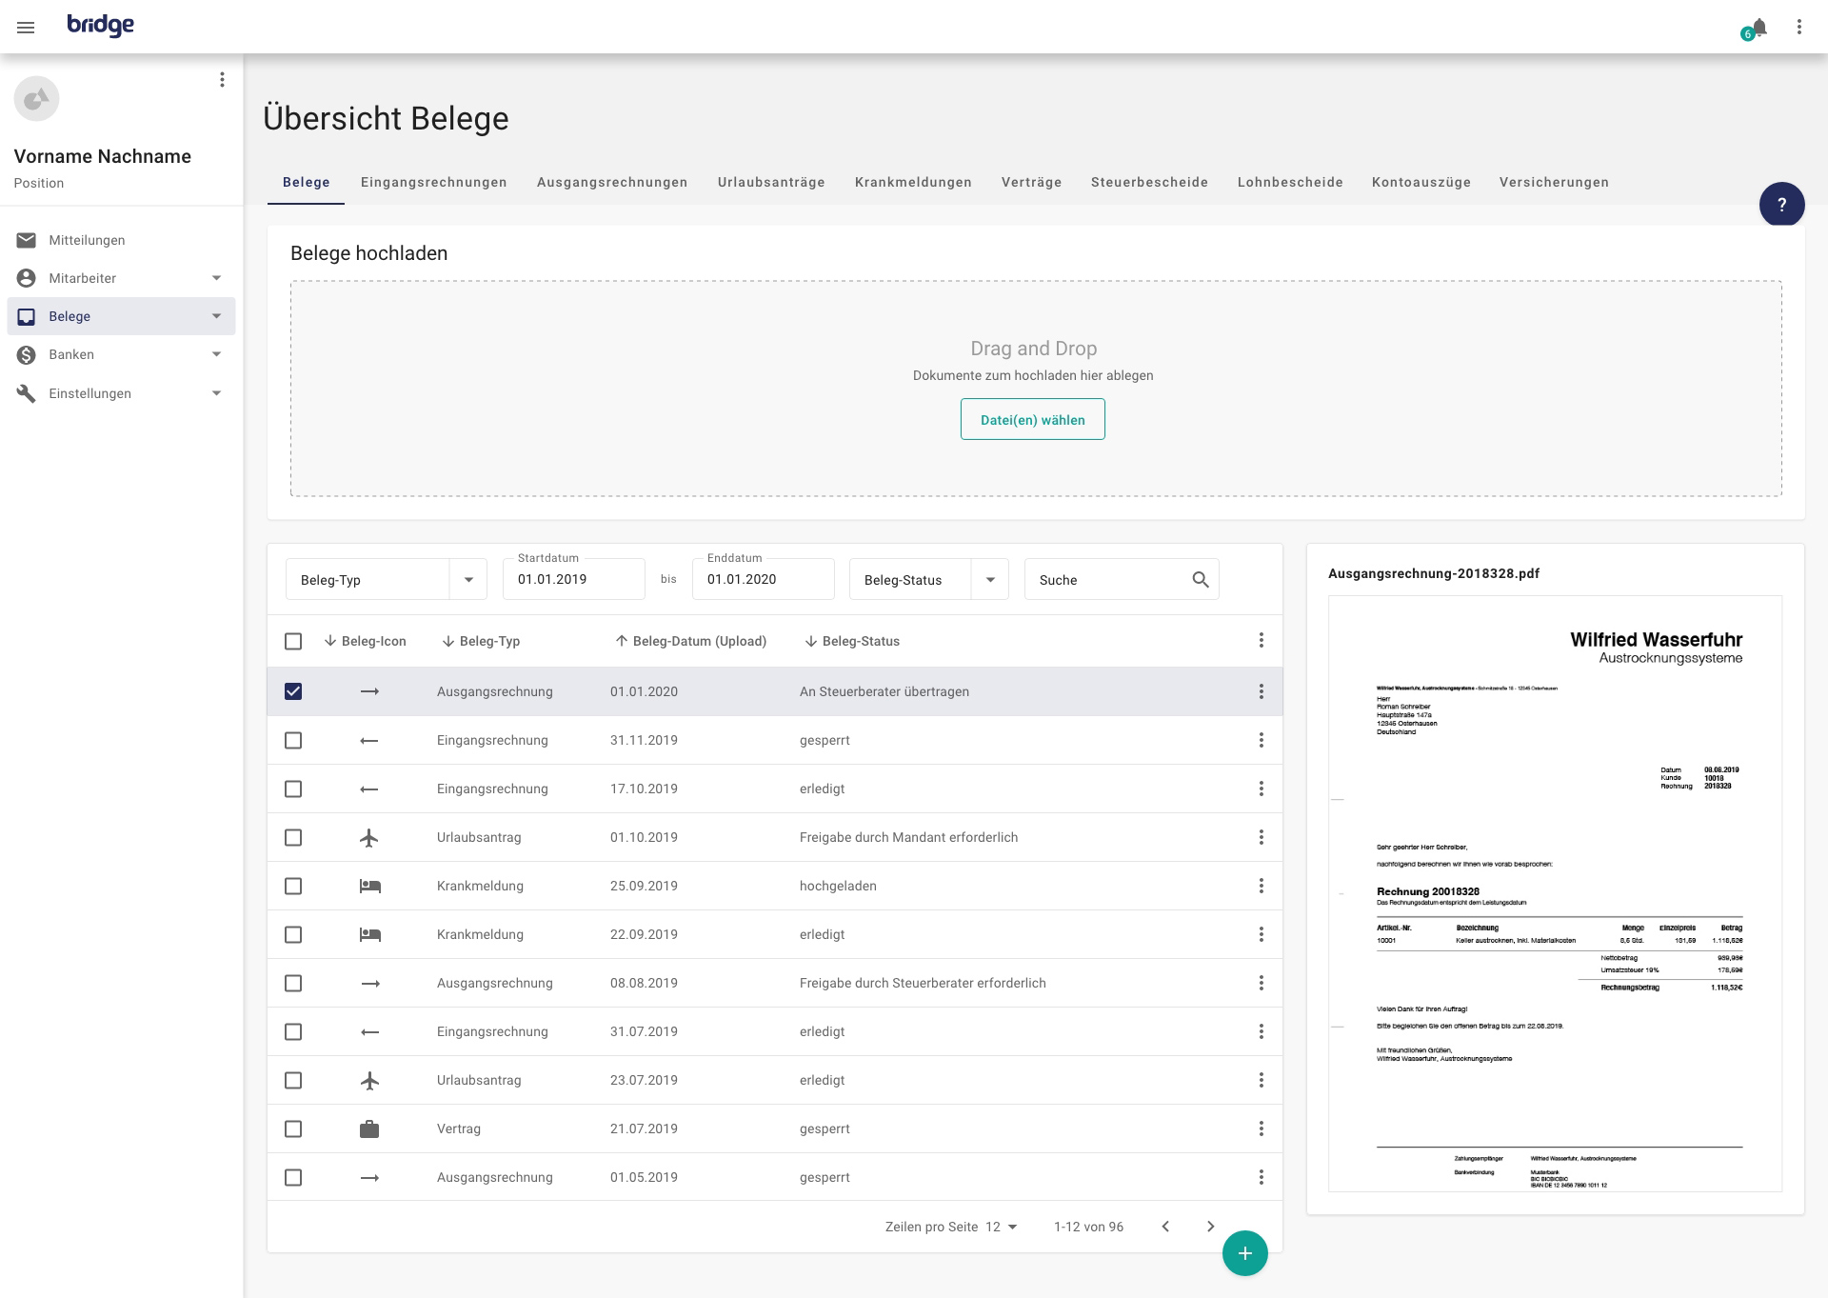
Task: Sort by Beleg-Icon column header
Action: [365, 641]
